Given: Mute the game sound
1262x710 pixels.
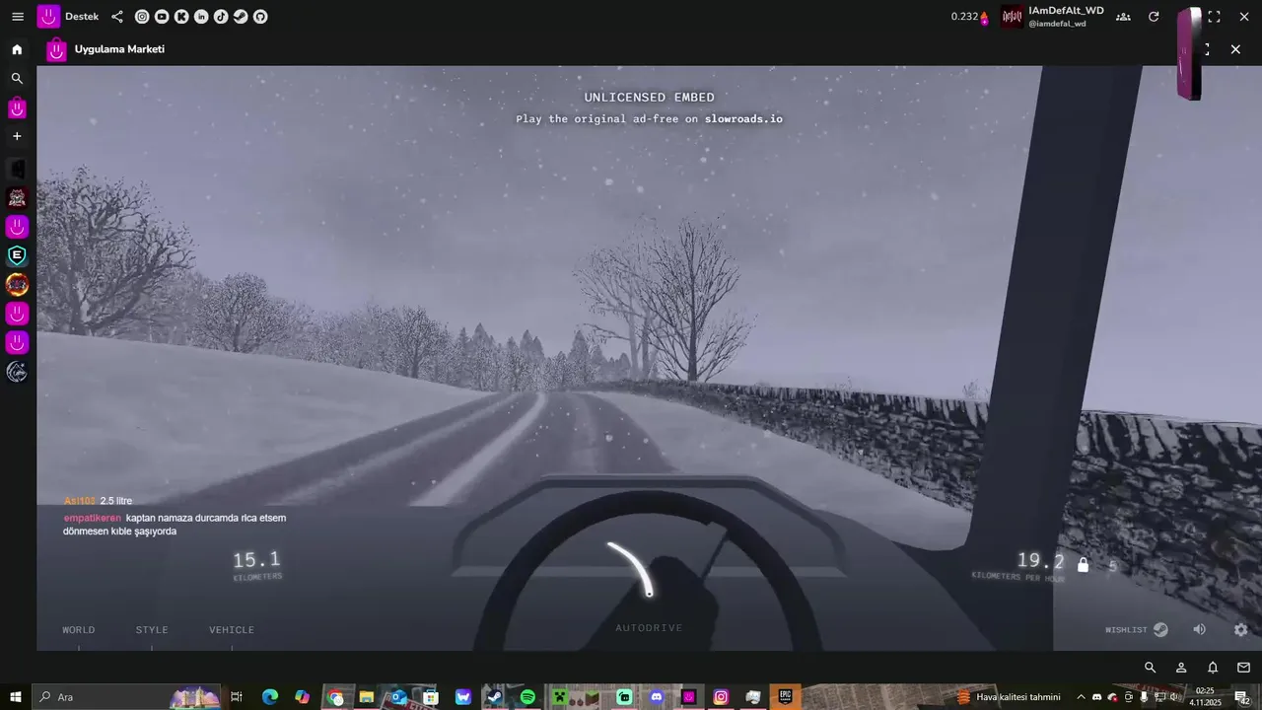Looking at the screenshot, I should [1200, 630].
